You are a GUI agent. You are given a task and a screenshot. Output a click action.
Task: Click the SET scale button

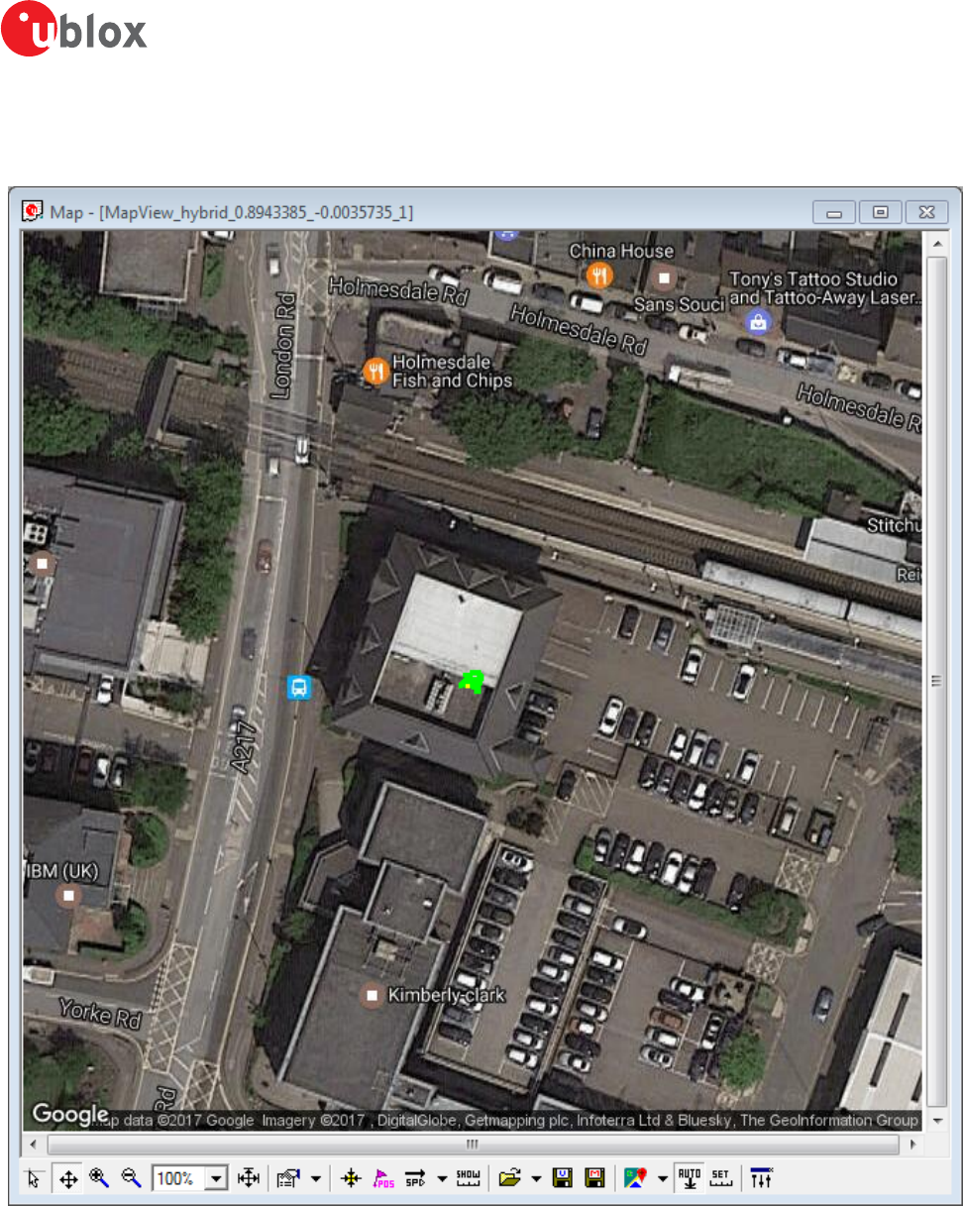(x=720, y=1179)
